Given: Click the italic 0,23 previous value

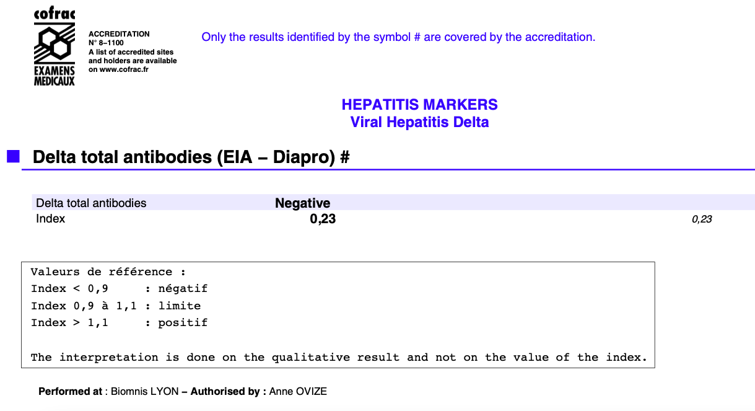Looking at the screenshot, I should point(702,219).
